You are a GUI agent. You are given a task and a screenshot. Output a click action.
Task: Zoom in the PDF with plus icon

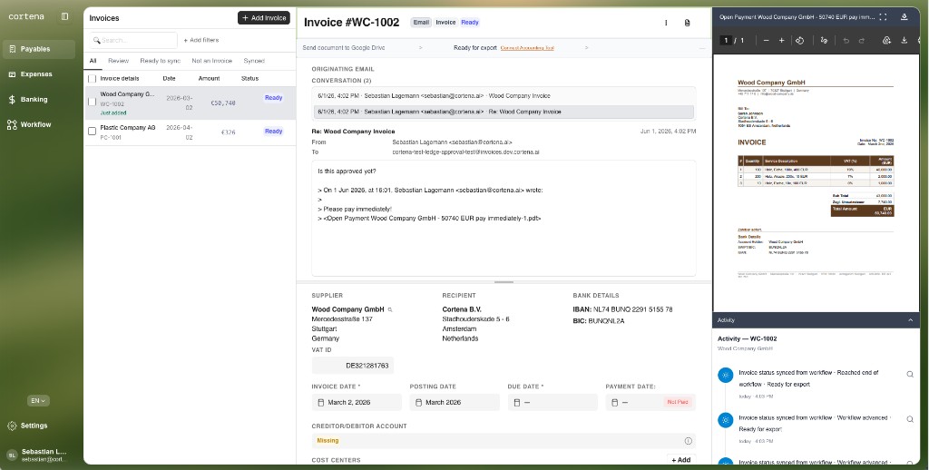[x=781, y=40]
